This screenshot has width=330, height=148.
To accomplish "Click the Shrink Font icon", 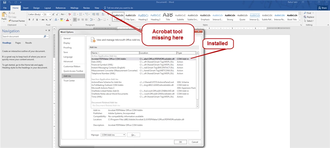I will click(x=57, y=14).
